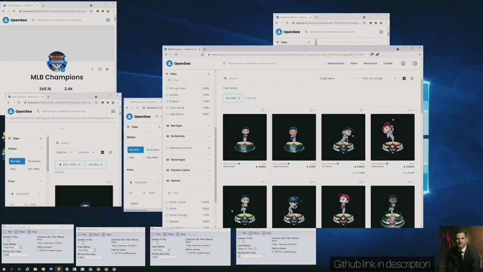Open the Marketplace menu
Viewport: 483px width, 272px height.
[x=335, y=63]
